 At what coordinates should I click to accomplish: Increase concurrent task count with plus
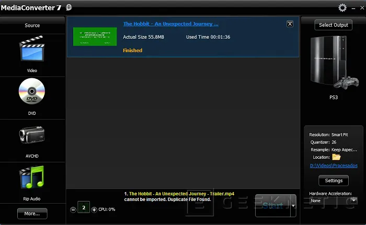coord(94,210)
